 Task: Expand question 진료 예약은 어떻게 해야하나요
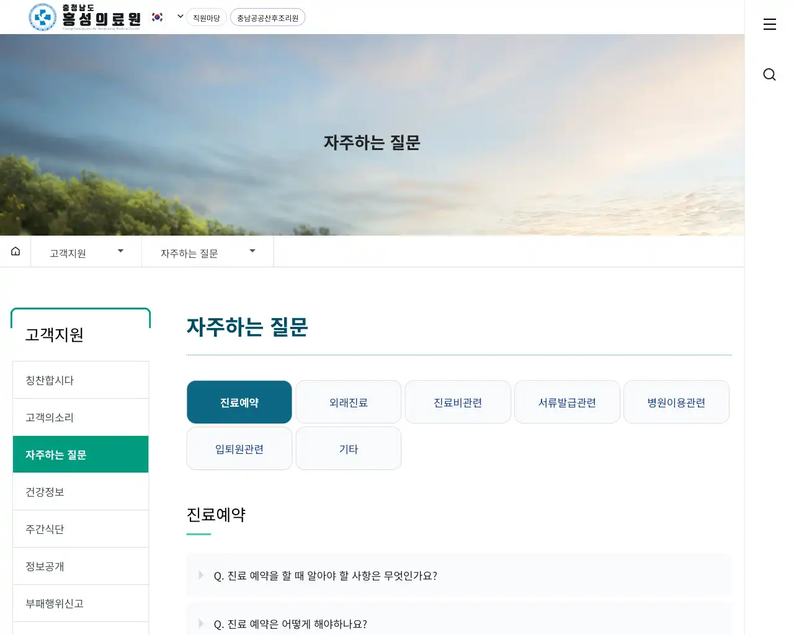290,624
